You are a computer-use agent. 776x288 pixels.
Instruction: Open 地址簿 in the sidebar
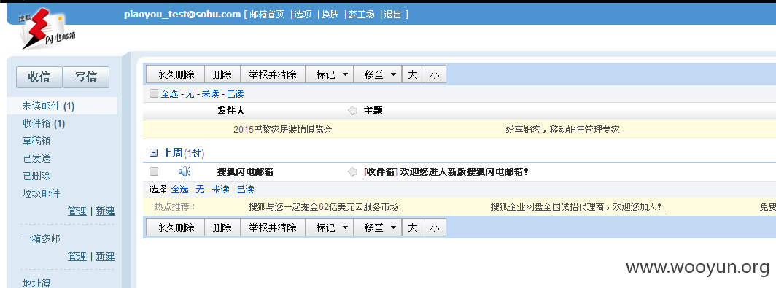pyautogui.click(x=36, y=283)
